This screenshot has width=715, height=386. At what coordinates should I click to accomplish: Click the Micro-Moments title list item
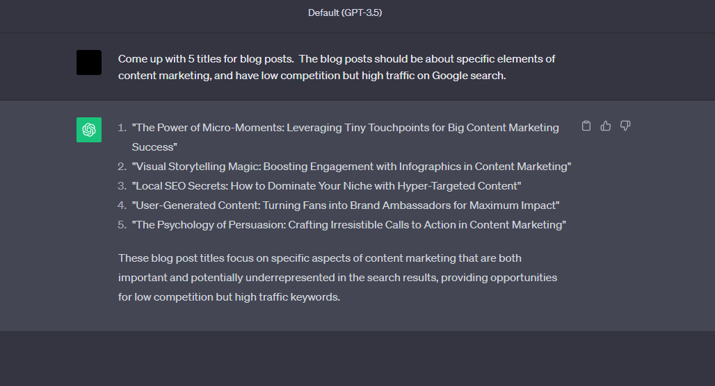point(345,137)
